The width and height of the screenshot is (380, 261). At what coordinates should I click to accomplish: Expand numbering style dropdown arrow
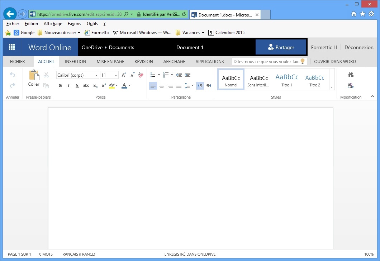coord(172,75)
